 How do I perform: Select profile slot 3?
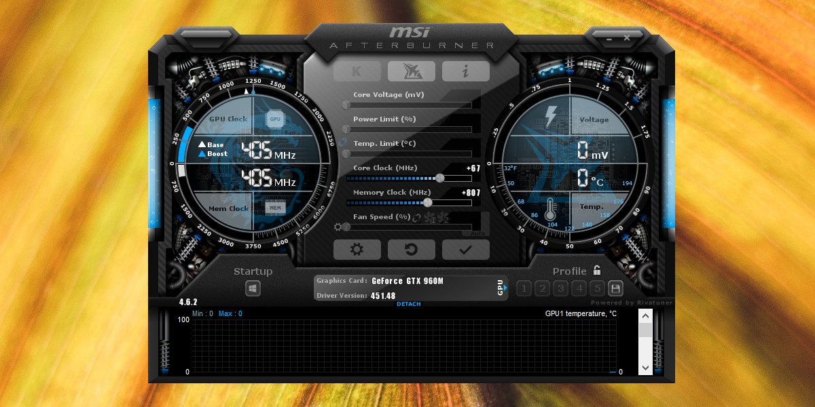(560, 288)
